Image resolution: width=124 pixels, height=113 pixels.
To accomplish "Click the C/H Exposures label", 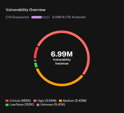I will [x=17, y=17].
